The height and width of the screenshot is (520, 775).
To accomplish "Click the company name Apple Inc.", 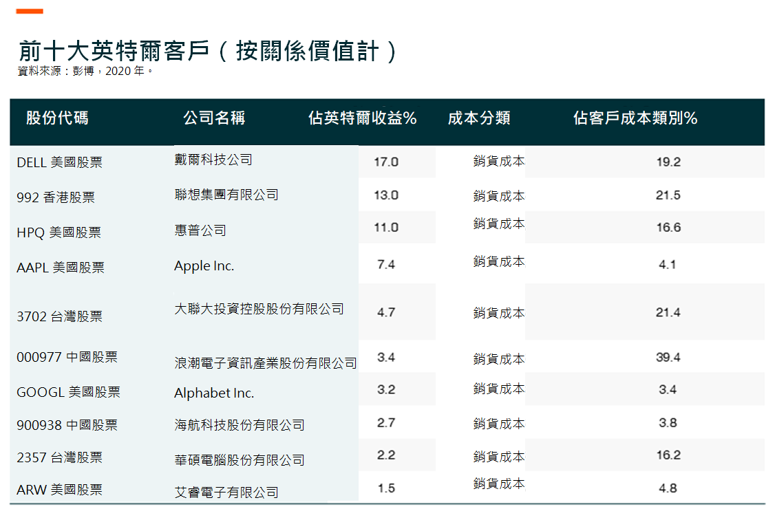I will pos(204,266).
